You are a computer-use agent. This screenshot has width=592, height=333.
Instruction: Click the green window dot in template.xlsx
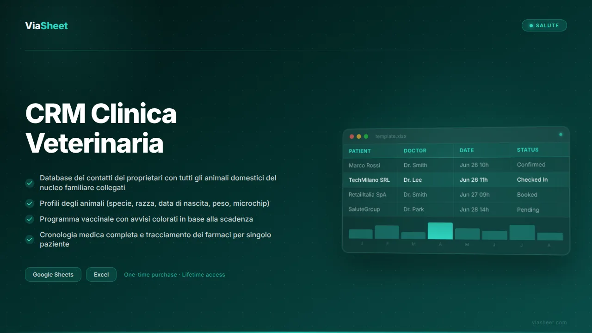[x=366, y=136]
